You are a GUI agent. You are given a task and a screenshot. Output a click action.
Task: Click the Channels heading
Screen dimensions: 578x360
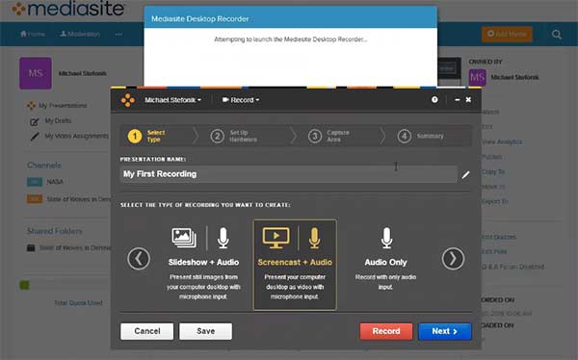(44, 165)
